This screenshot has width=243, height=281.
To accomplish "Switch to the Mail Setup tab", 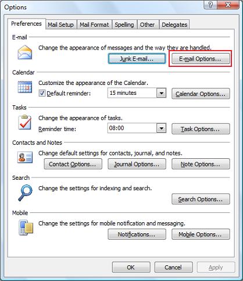I will click(60, 24).
